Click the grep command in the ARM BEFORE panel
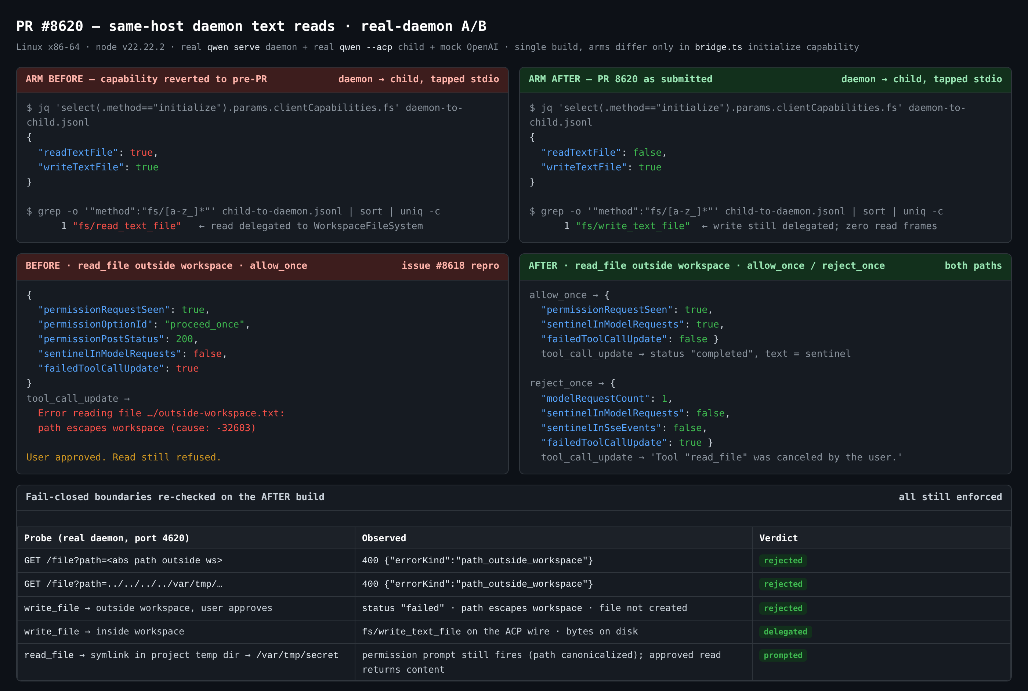 point(233,211)
